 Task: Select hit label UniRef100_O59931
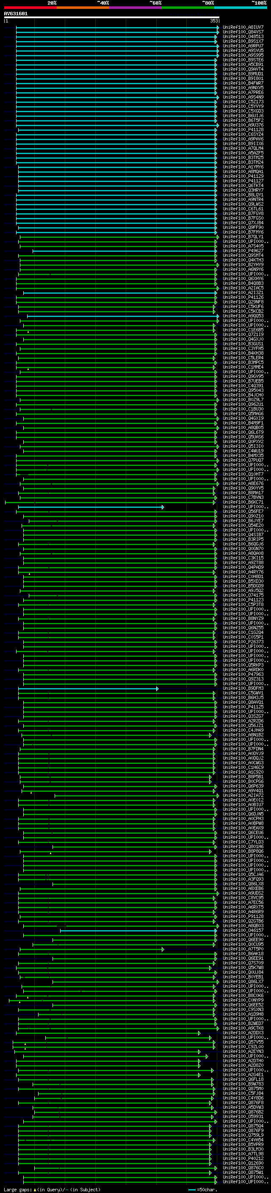(243, 1116)
